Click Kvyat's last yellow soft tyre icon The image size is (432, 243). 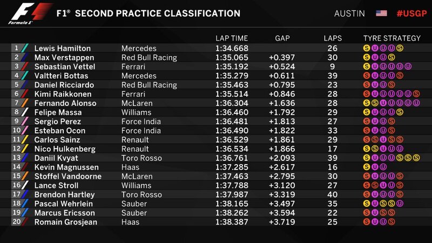[x=416, y=158]
